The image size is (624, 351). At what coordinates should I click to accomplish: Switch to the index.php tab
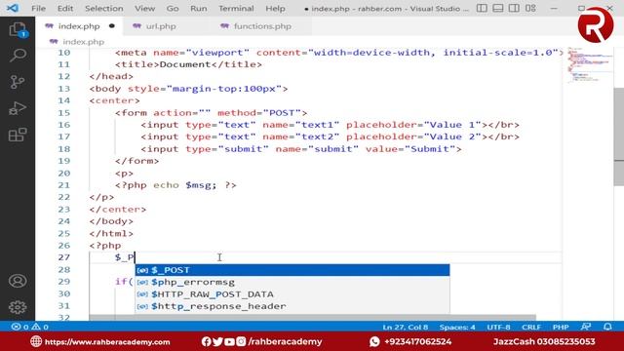(x=79, y=26)
